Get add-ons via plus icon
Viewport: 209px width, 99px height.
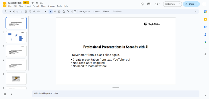point(205,54)
